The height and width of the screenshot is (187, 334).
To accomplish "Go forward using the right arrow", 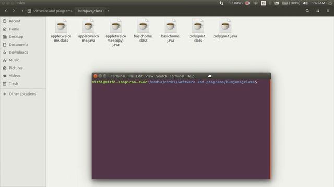I will (x=14, y=11).
